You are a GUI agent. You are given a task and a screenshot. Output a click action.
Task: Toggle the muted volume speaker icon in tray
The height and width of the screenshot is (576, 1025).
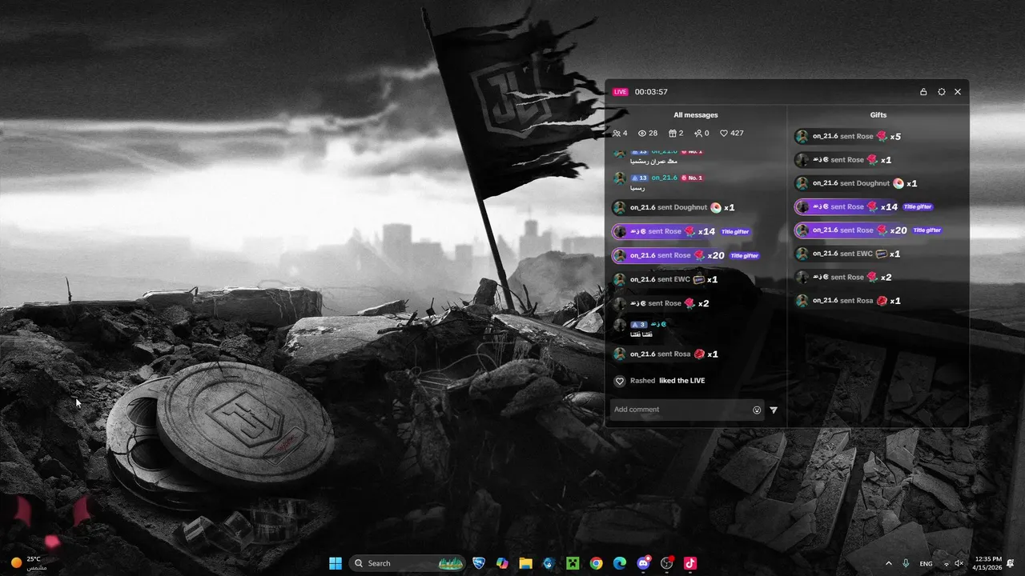tap(959, 564)
